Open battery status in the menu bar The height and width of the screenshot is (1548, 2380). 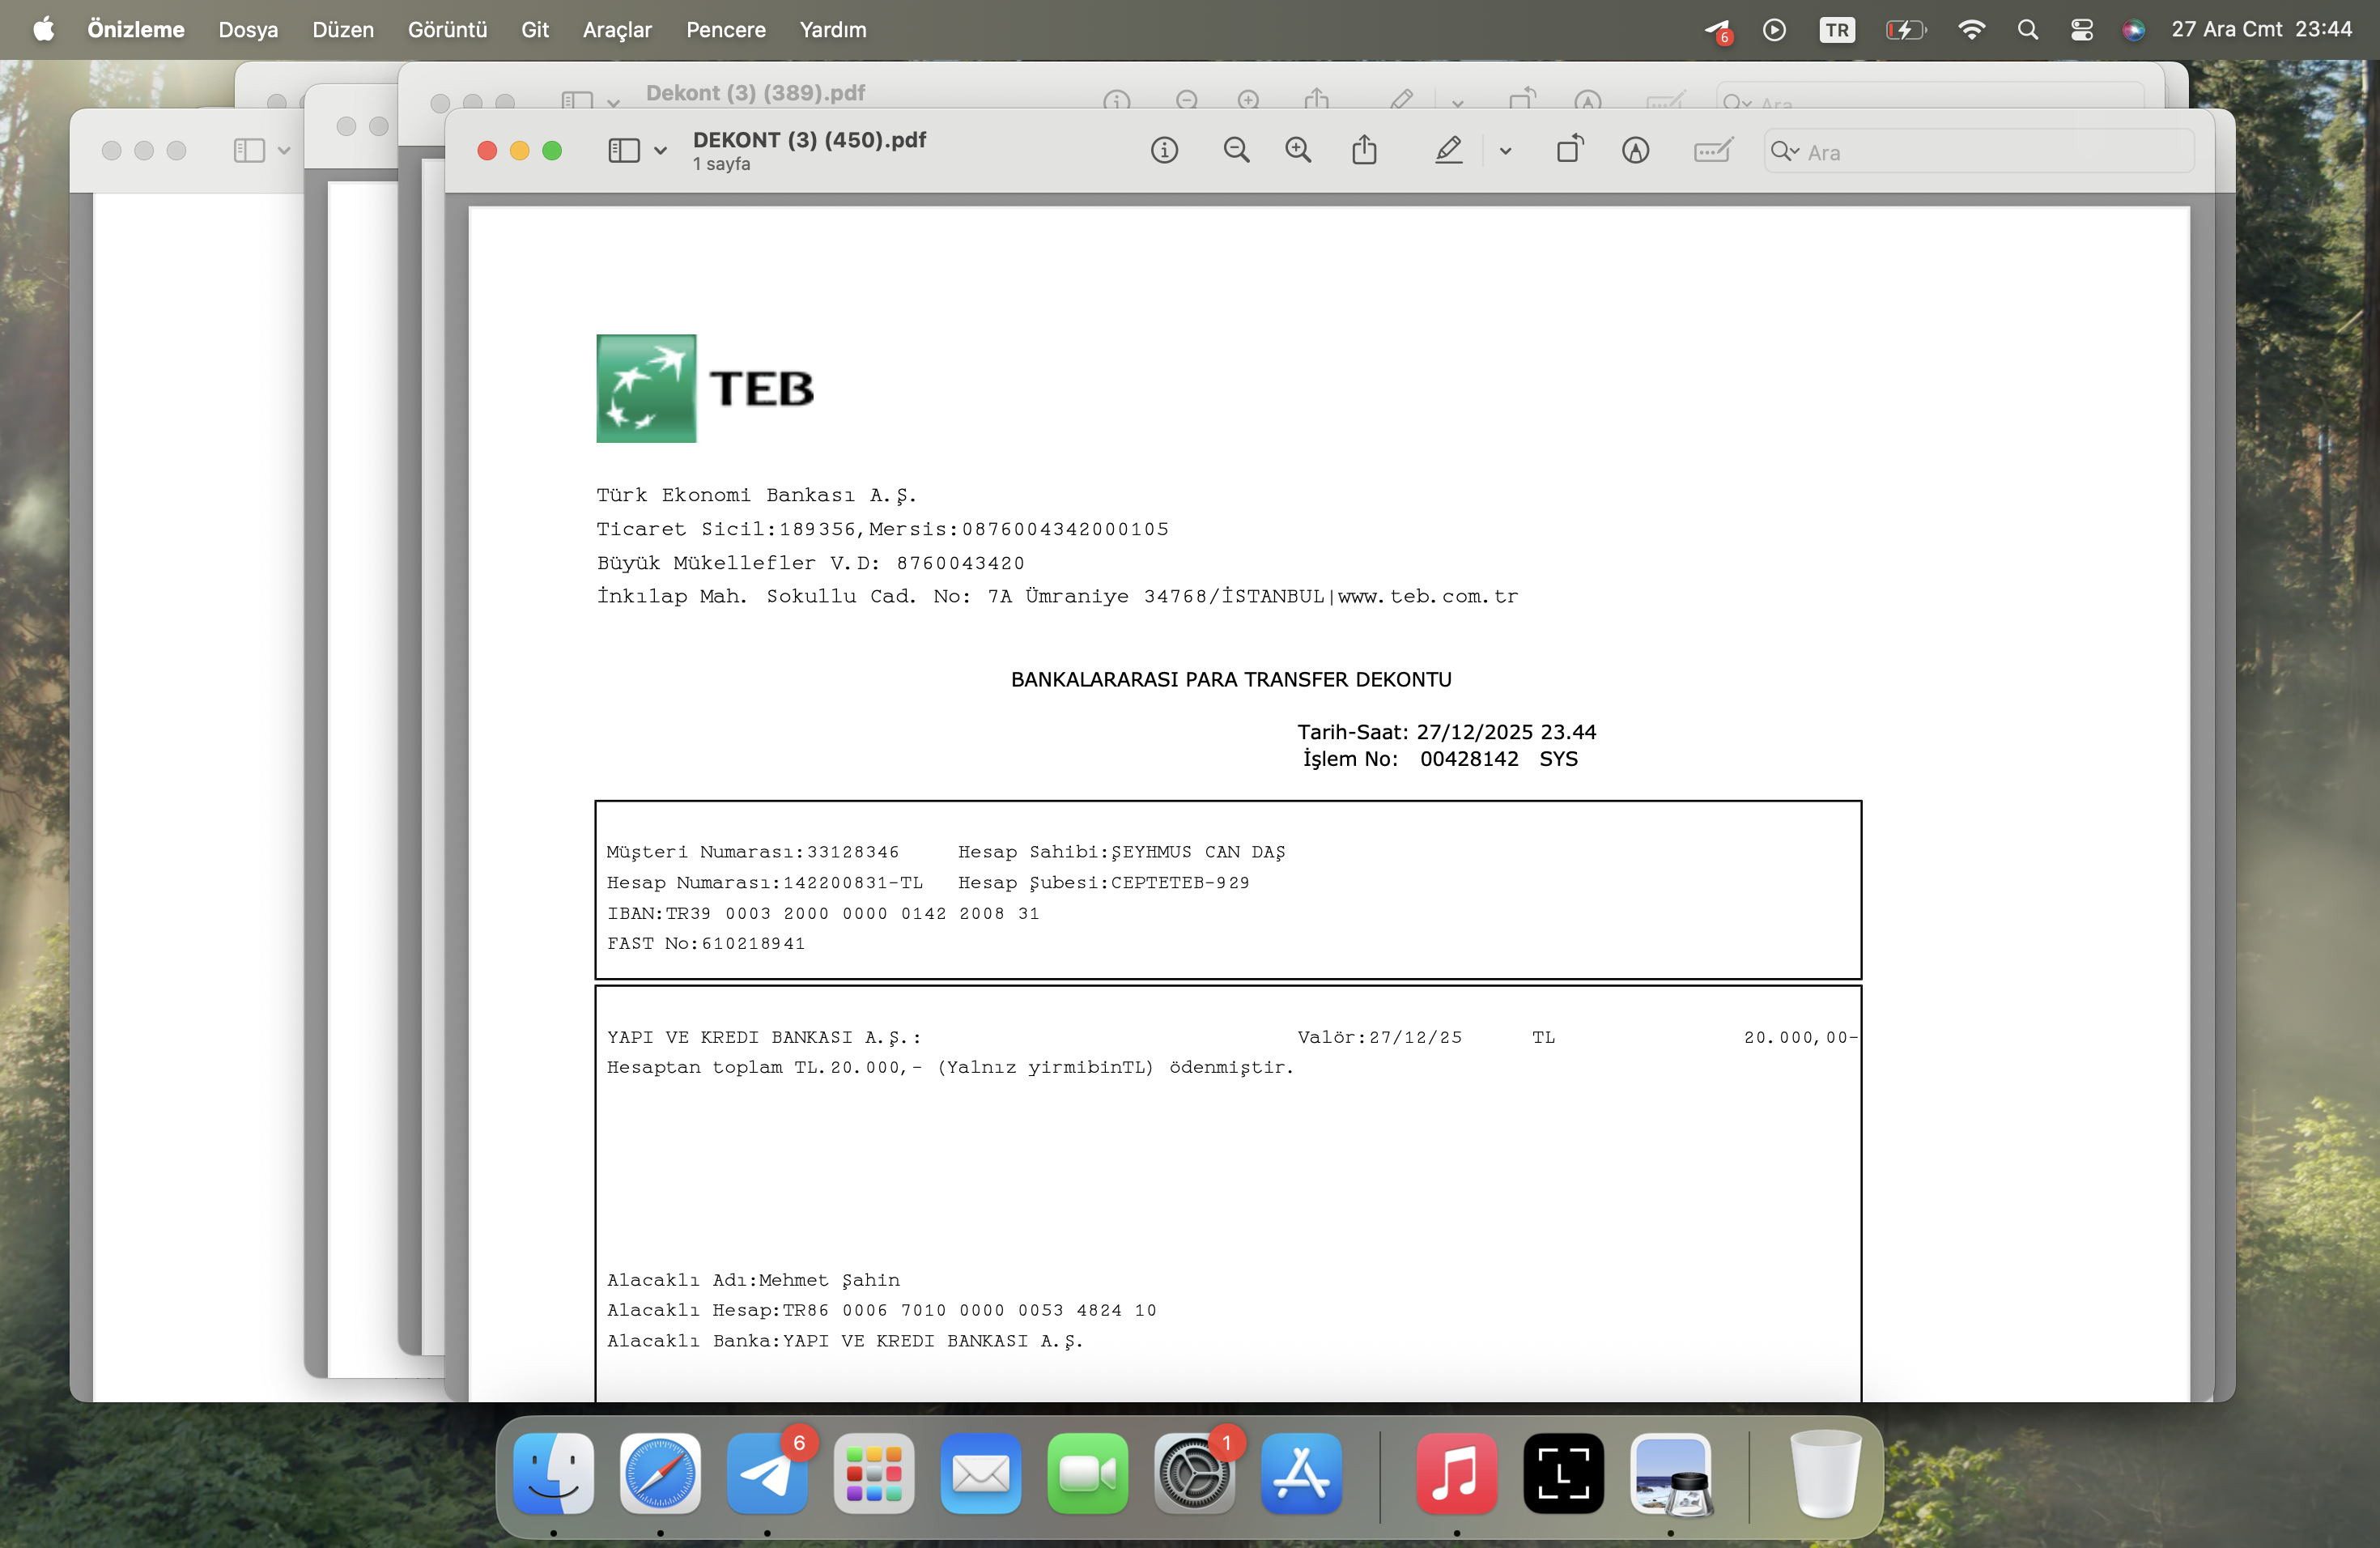coord(1906,30)
